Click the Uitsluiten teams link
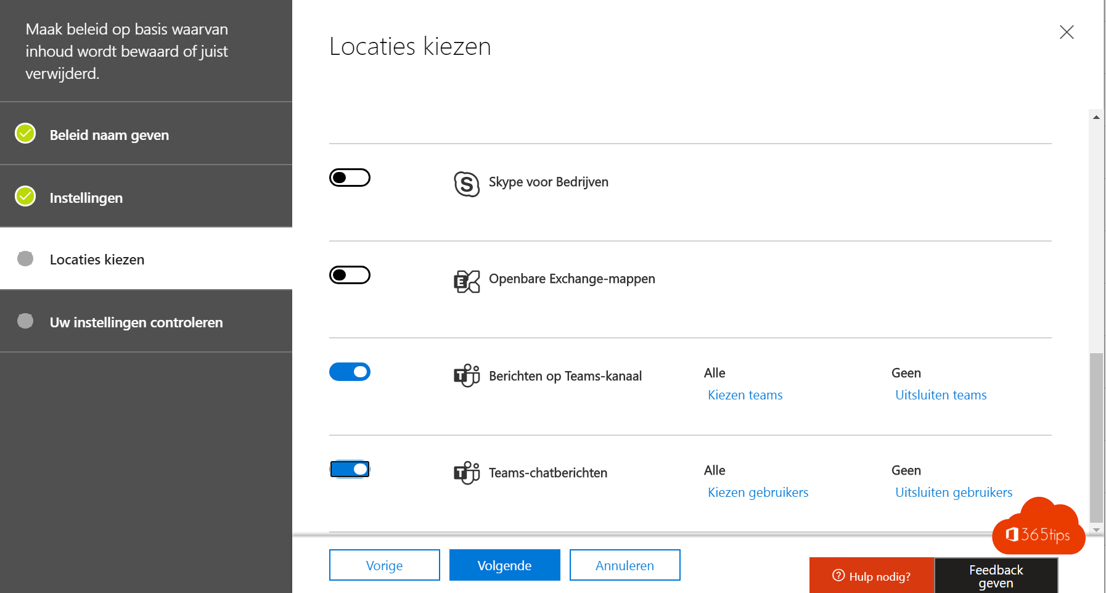The width and height of the screenshot is (1106, 593). (x=941, y=395)
